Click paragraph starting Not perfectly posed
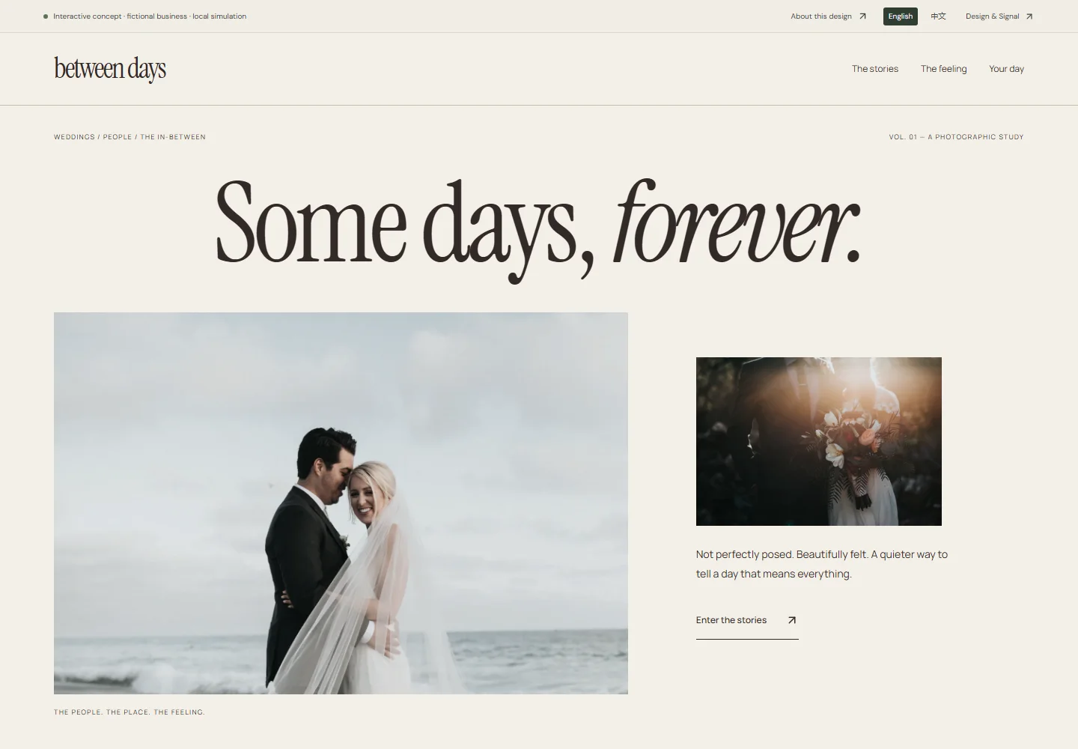1078x749 pixels. point(822,564)
